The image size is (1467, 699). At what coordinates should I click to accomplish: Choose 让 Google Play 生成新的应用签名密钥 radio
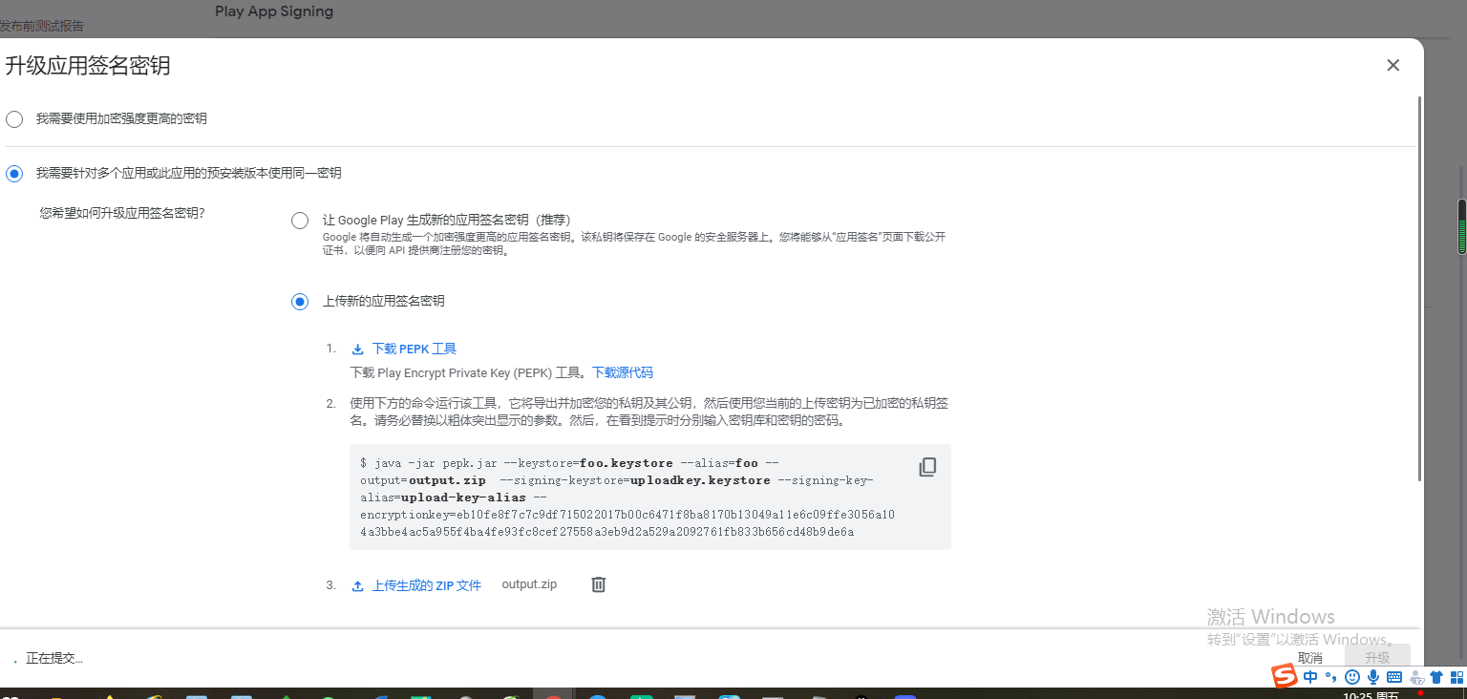point(300,221)
